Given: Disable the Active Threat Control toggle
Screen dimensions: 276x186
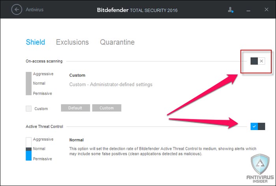Looking at the screenshot, I should point(258,126).
